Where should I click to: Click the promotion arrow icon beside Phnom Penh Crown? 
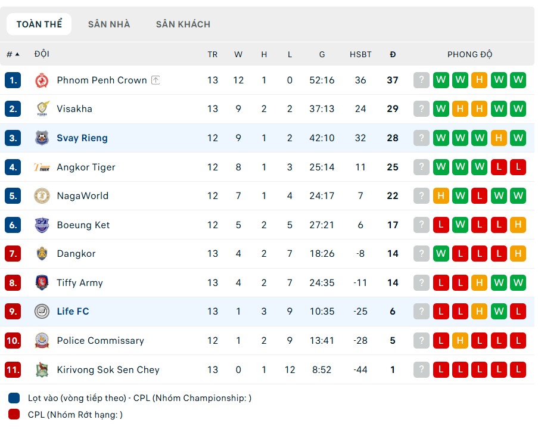[x=156, y=80]
